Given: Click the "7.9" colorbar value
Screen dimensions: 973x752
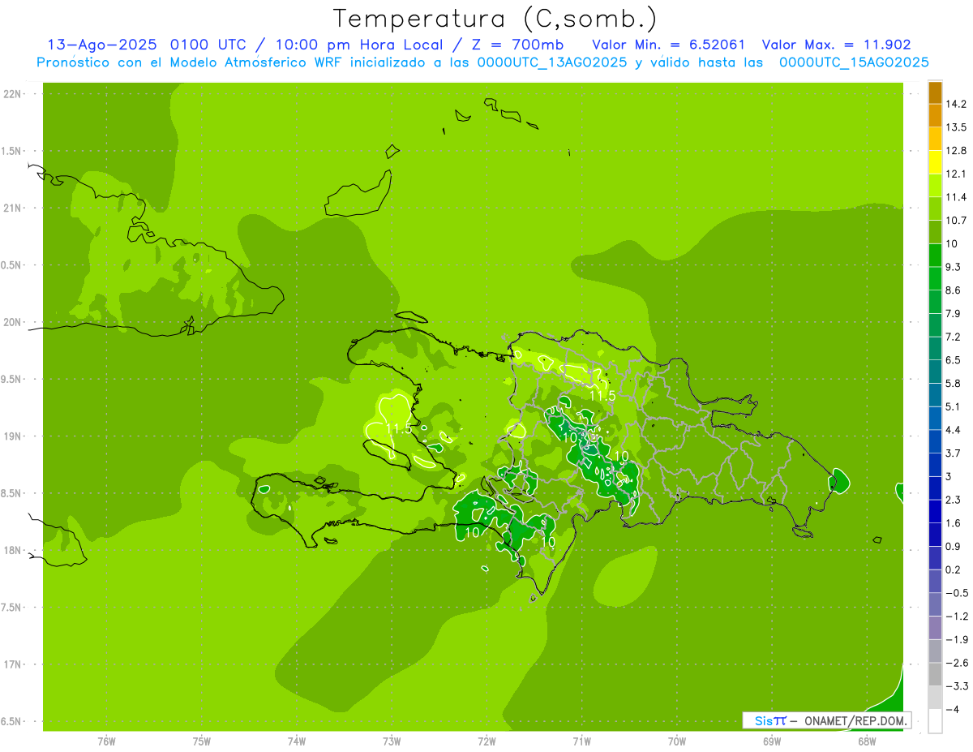Looking at the screenshot, I should [953, 313].
